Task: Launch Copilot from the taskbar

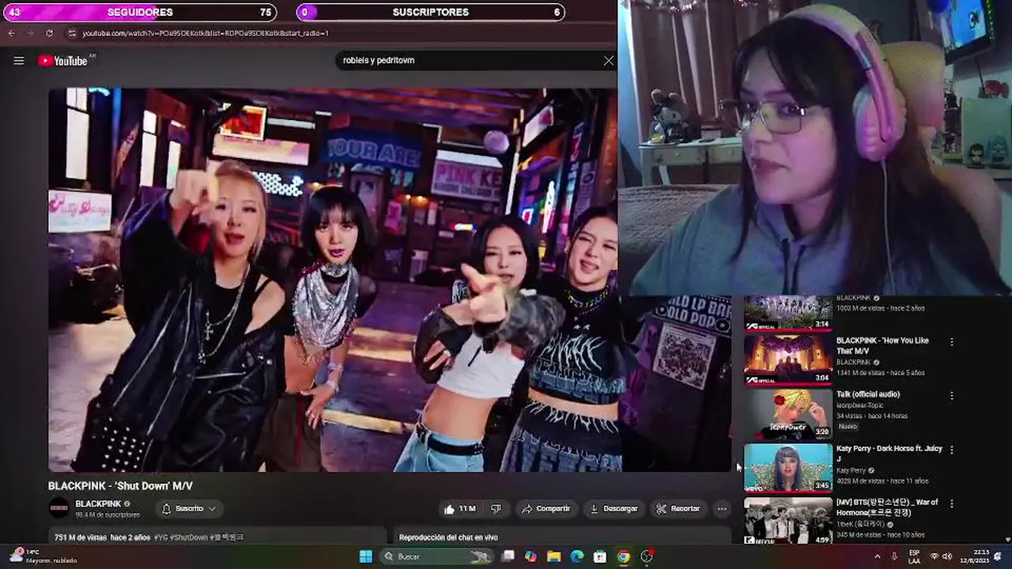Action: (x=531, y=556)
